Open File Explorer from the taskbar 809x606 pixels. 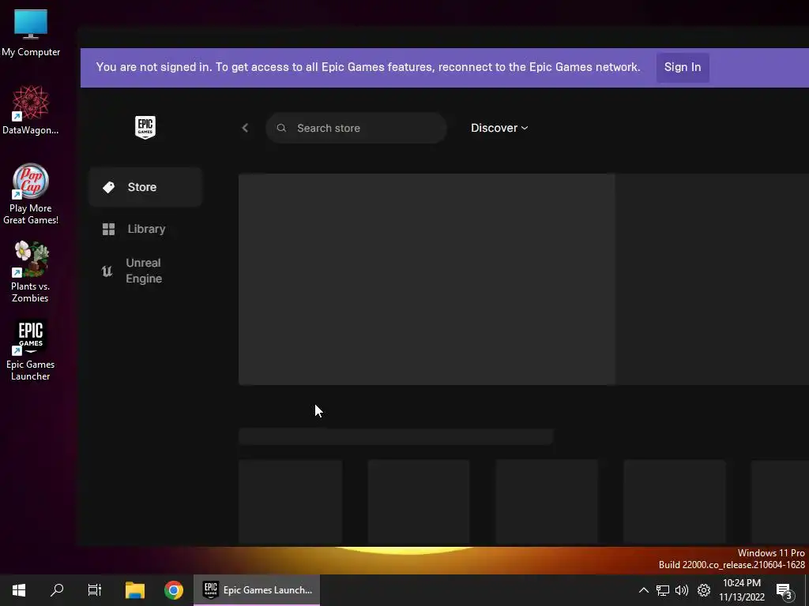(135, 590)
